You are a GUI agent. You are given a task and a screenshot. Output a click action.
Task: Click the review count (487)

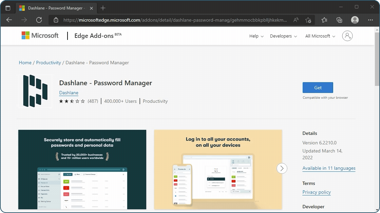[x=93, y=101]
